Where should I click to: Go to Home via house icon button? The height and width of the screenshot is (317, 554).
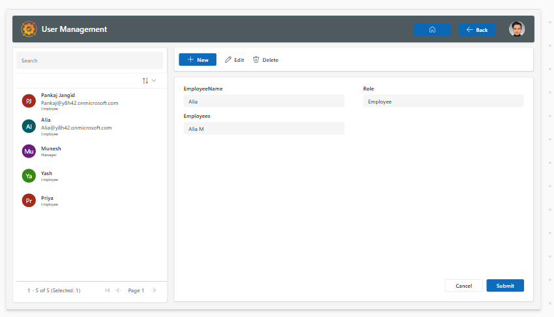432,30
